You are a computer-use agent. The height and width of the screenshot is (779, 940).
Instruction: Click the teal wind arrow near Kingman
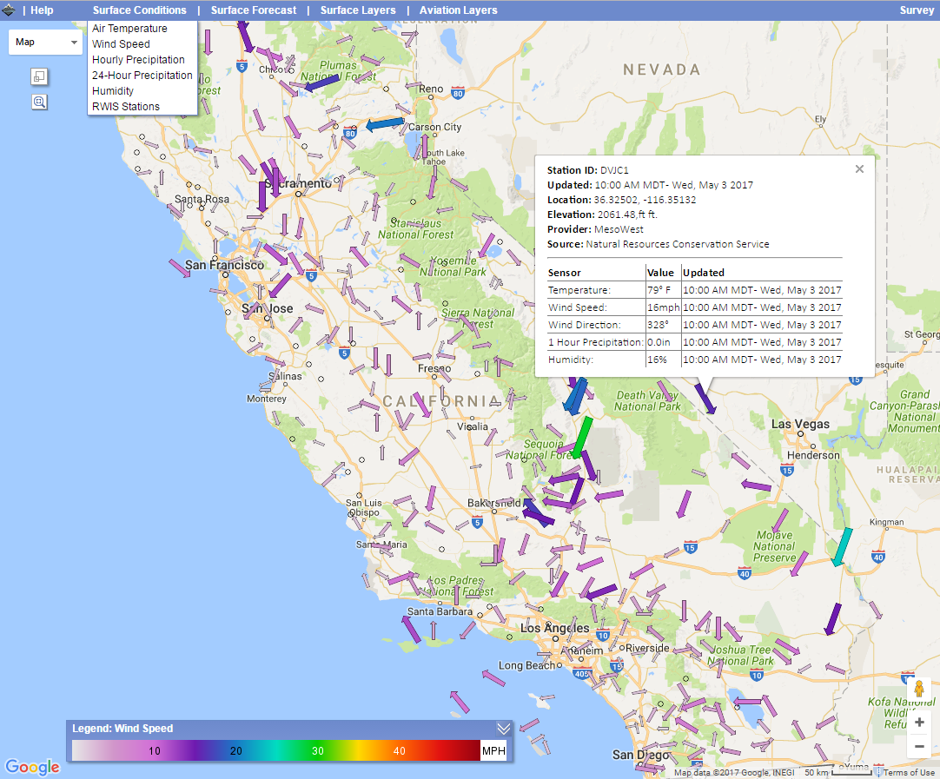841,547
